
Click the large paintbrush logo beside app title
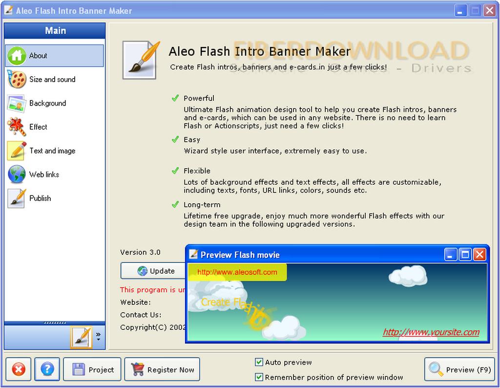coord(141,60)
